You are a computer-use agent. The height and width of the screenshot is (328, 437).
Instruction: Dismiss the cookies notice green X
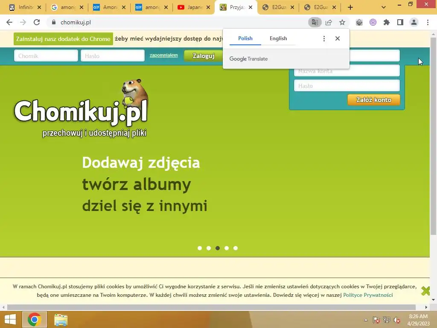pyautogui.click(x=425, y=291)
